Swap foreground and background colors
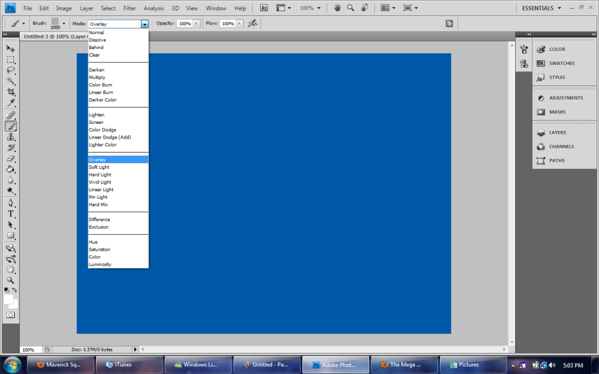Screen dimensions: 599x374 coord(15,290)
